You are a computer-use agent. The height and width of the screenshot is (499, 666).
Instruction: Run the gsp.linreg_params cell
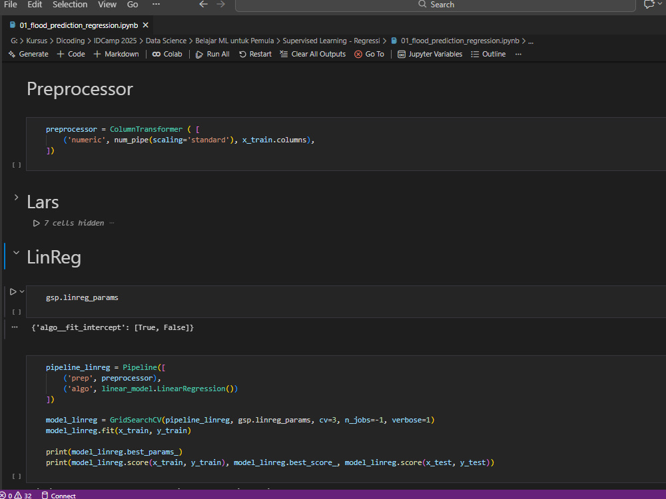[13, 292]
